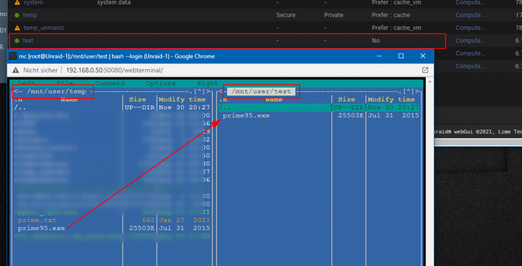Click the green status dot for test share
Image resolution: width=522 pixels, height=266 pixels.
tap(17, 41)
